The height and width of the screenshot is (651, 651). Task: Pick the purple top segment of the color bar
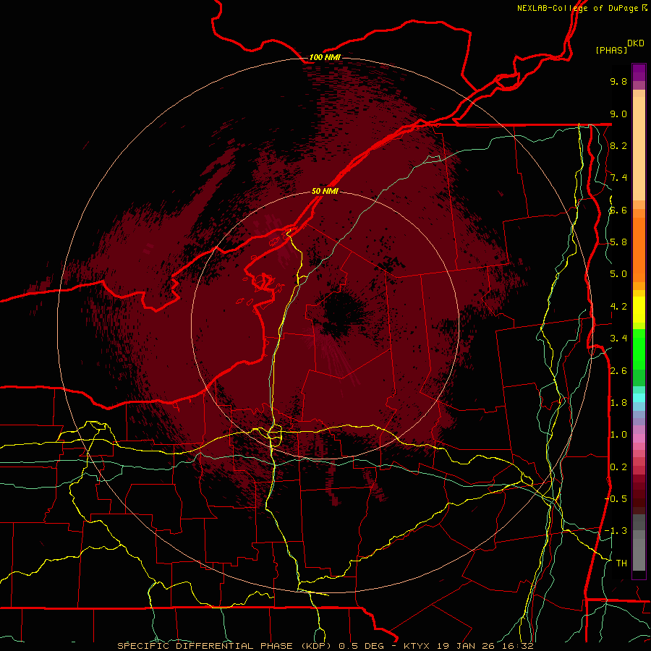639,72
